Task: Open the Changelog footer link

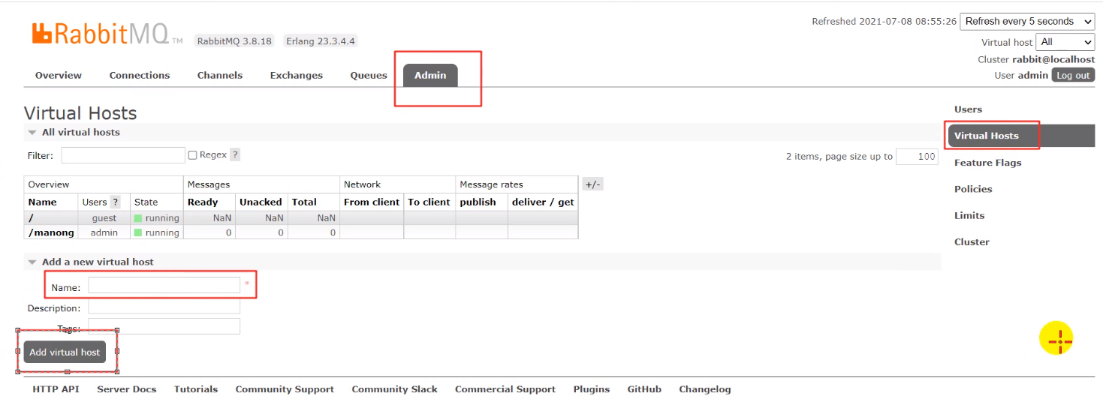Action: pyautogui.click(x=705, y=389)
